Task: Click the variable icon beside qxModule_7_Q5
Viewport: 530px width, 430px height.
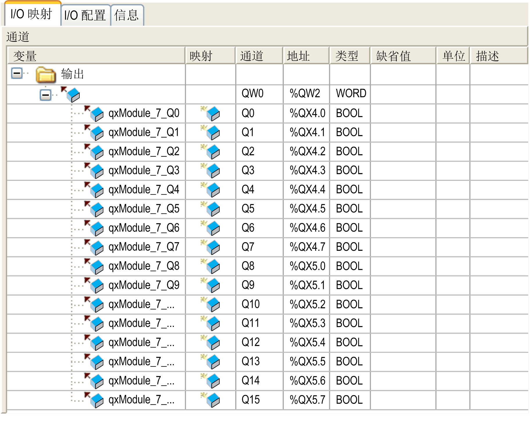Action: point(95,209)
